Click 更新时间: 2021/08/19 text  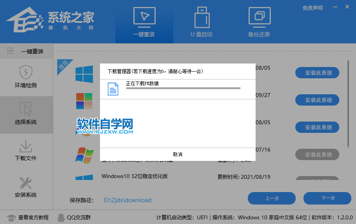click(x=244, y=177)
